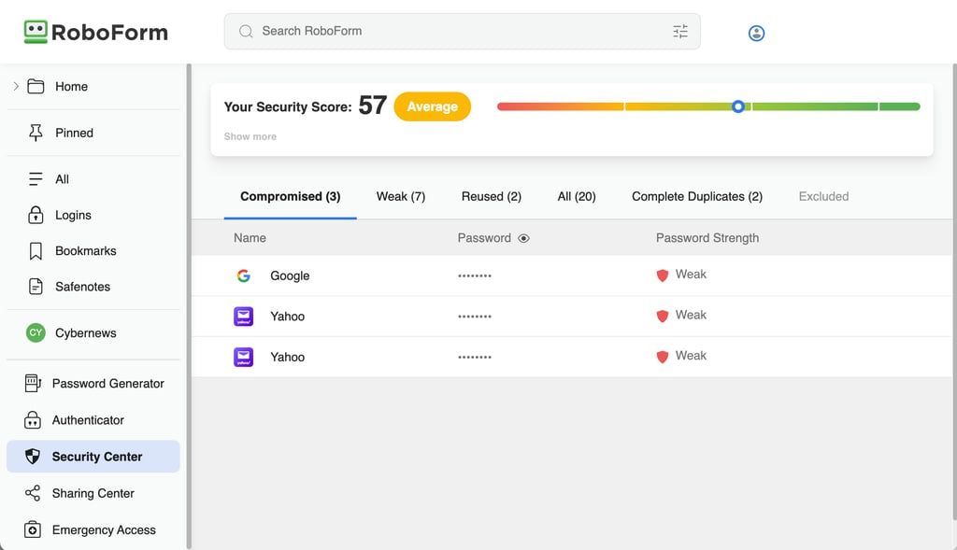Click the Sharing Center share icon
The height and width of the screenshot is (550, 957).
point(33,493)
